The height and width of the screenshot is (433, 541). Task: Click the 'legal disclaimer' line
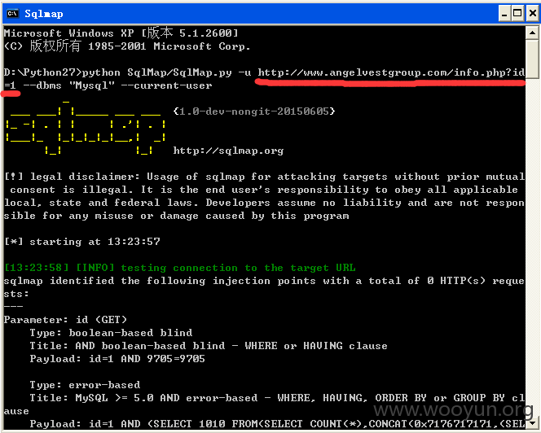pos(264,177)
